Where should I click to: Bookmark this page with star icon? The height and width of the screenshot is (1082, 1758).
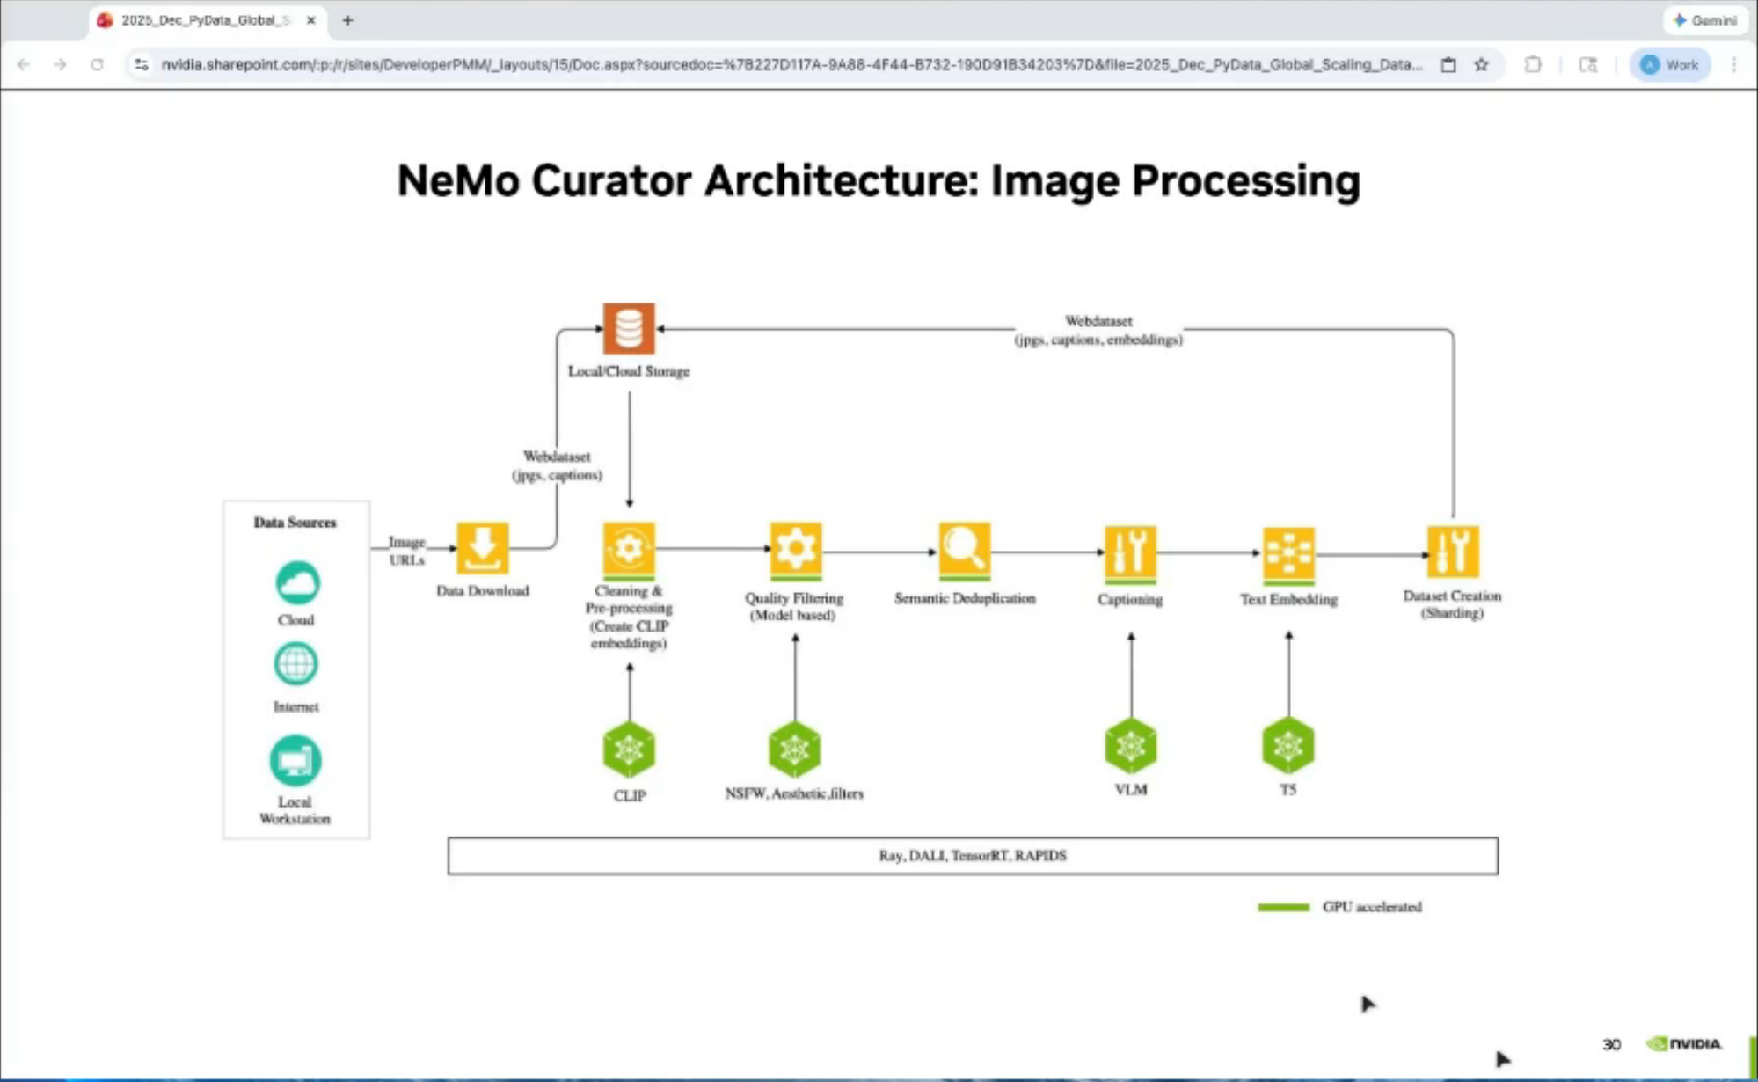(x=1482, y=64)
